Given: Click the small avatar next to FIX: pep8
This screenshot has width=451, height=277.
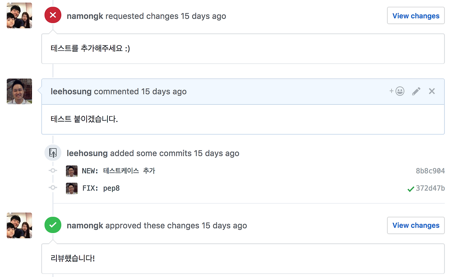Looking at the screenshot, I should [x=72, y=188].
